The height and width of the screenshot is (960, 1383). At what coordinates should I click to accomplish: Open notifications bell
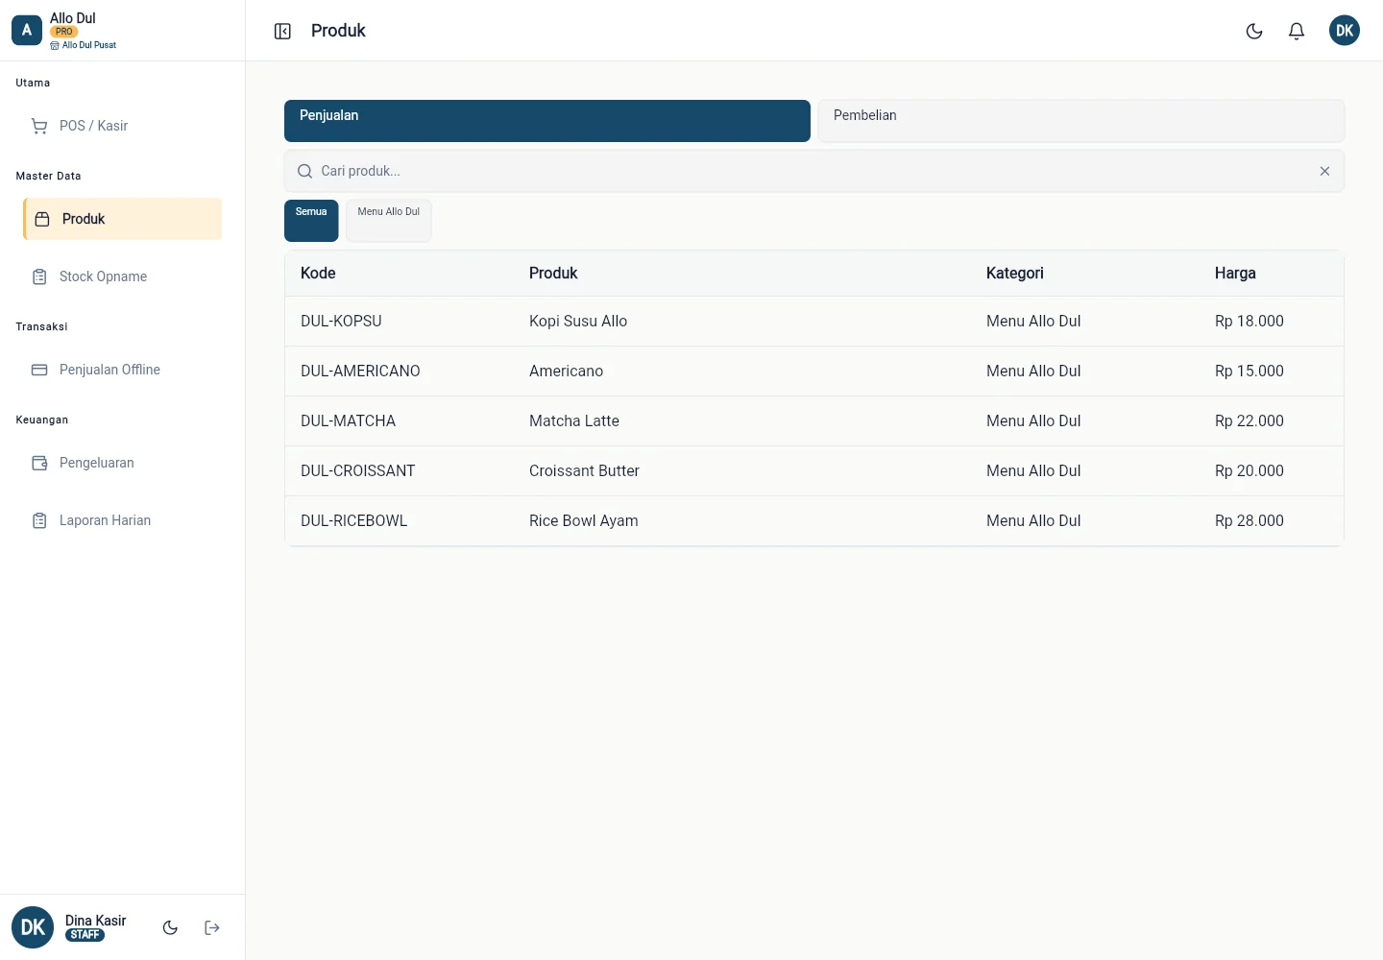click(x=1297, y=31)
